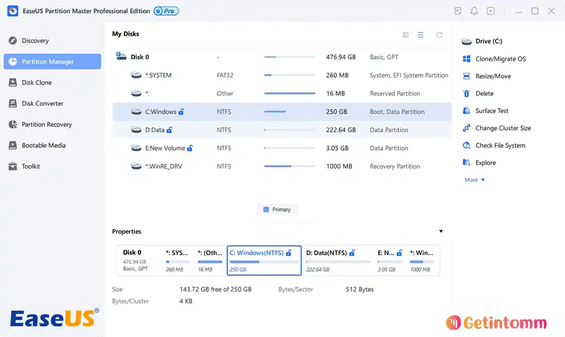This screenshot has height=337, width=565.
Task: Open Bootable Media section
Action: (x=37, y=145)
